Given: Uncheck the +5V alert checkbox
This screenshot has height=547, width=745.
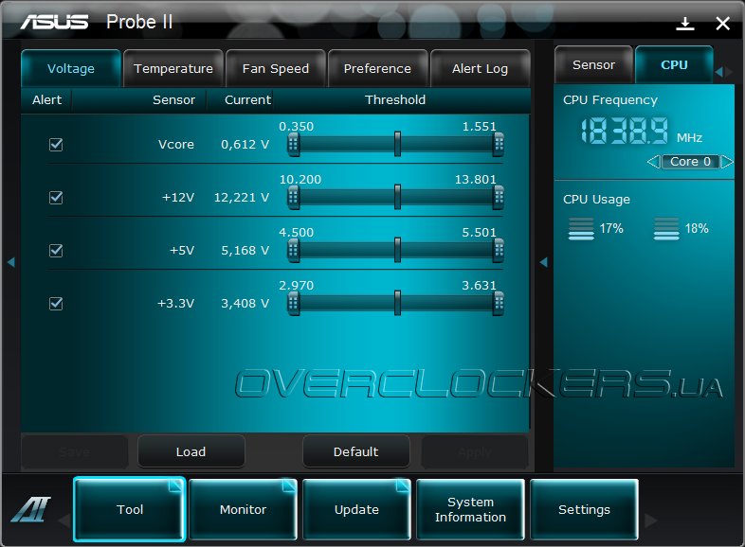Looking at the screenshot, I should 56,251.
